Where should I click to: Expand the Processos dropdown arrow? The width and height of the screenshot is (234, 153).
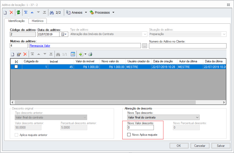114,12
